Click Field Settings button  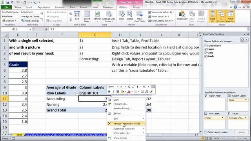pos(30,21)
